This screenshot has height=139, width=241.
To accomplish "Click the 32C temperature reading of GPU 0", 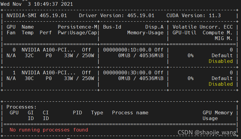I will (x=29, y=55).
